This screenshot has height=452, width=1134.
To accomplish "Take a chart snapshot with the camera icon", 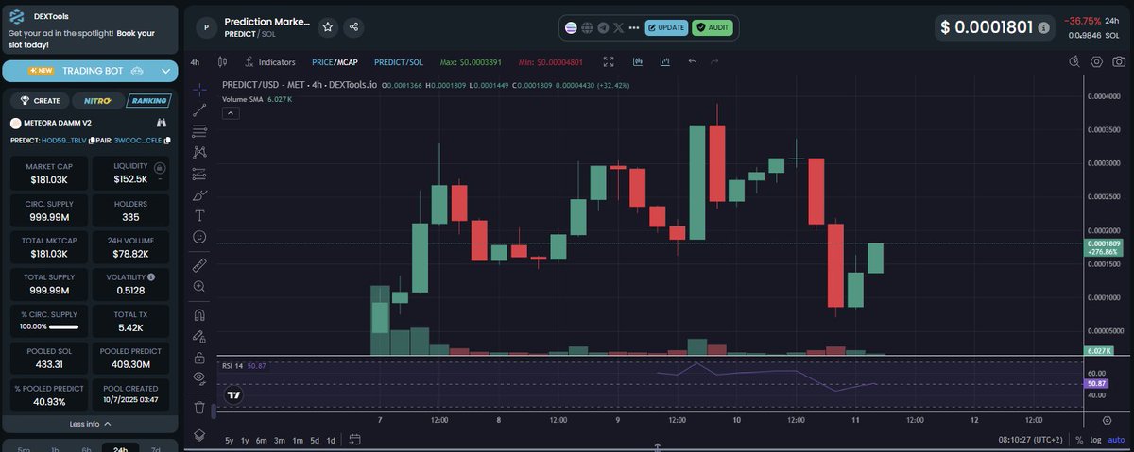I will [1120, 62].
